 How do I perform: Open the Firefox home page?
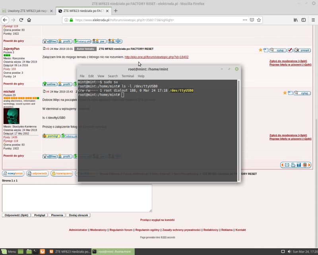[x=29, y=20]
